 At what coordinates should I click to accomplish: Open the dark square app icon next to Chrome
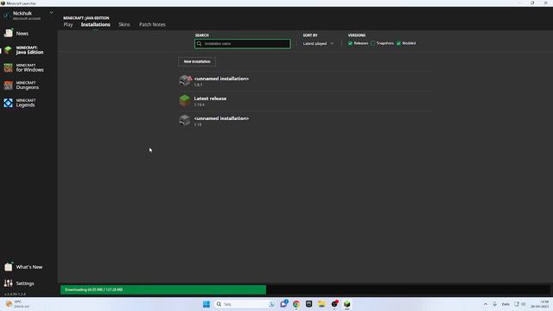(x=309, y=304)
